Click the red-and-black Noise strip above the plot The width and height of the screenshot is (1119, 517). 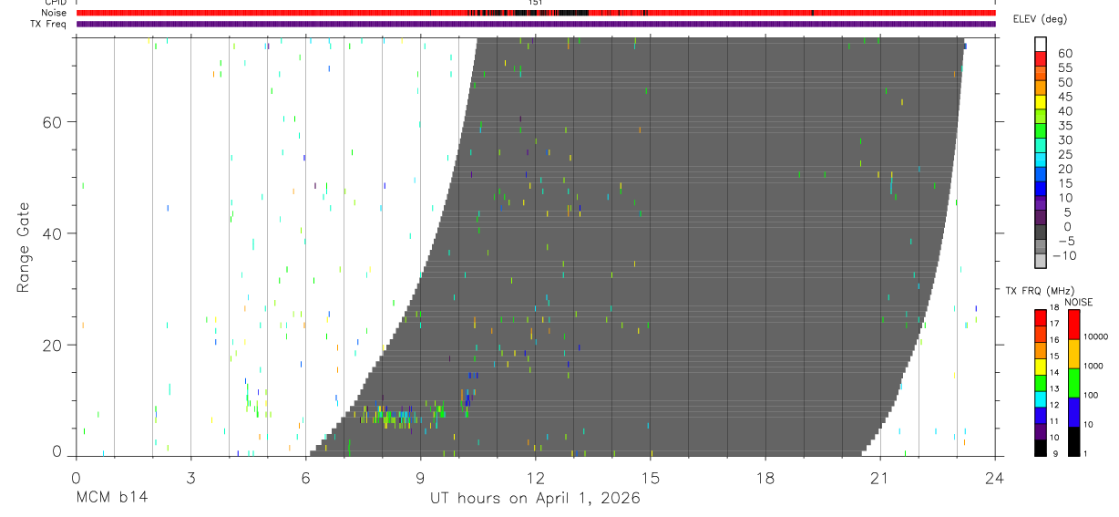(x=535, y=13)
